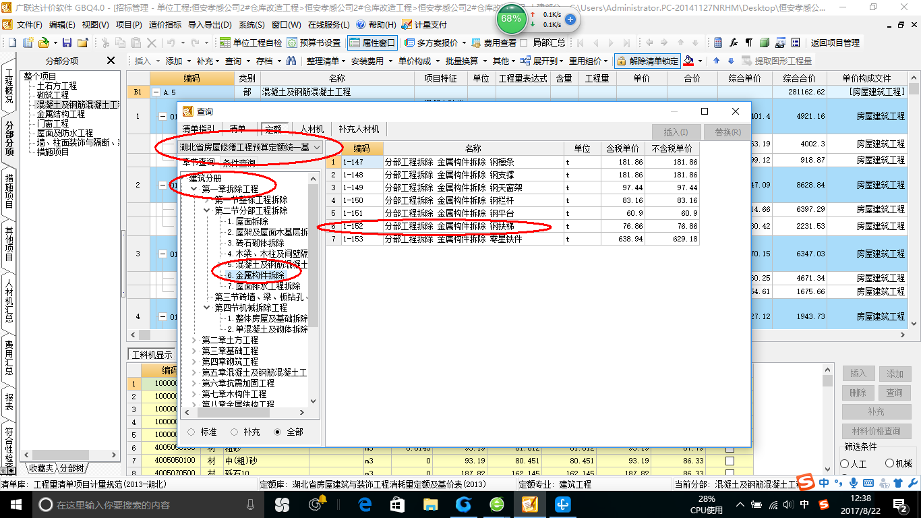Open Edge browser from taskbar

(x=365, y=505)
